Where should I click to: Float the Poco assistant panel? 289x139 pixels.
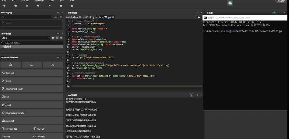click(x=58, y=34)
